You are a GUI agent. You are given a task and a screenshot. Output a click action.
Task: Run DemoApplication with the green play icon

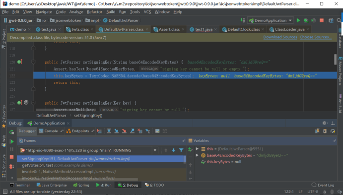pos(298,20)
